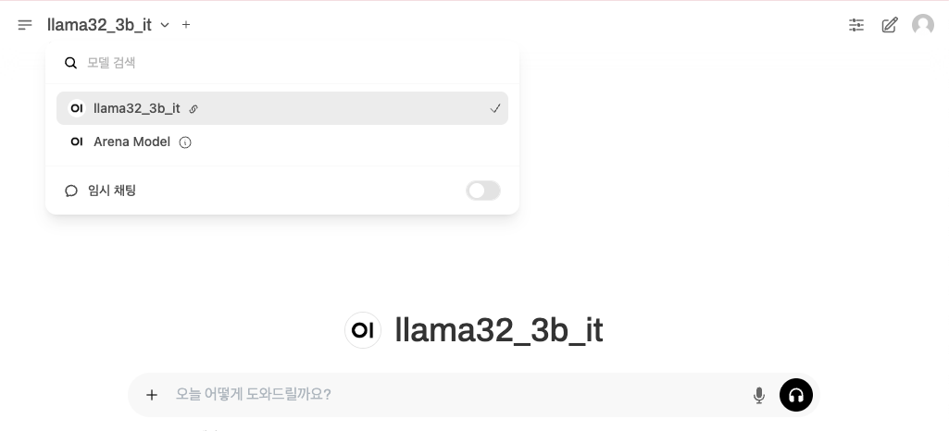Collapse the model selector chevron

click(165, 25)
